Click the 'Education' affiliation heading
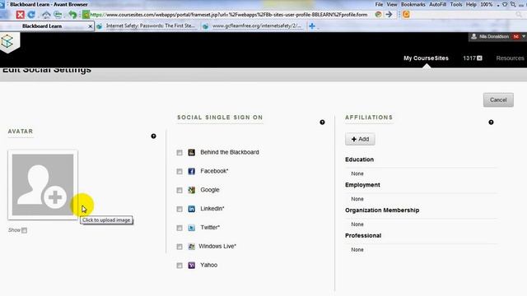The image size is (527, 296). tap(359, 160)
